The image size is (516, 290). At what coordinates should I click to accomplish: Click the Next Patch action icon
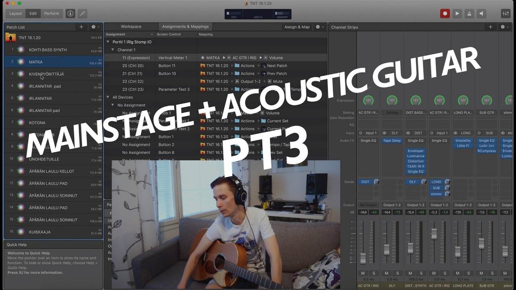(x=264, y=66)
